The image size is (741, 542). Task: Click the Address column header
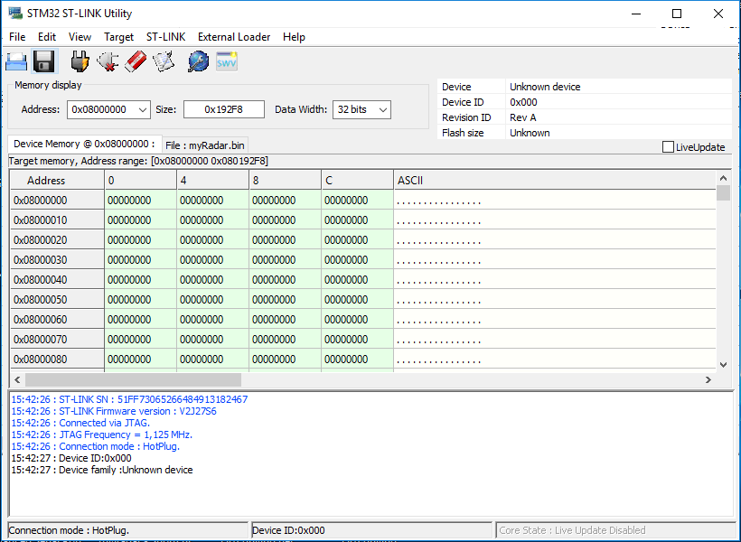57,181
